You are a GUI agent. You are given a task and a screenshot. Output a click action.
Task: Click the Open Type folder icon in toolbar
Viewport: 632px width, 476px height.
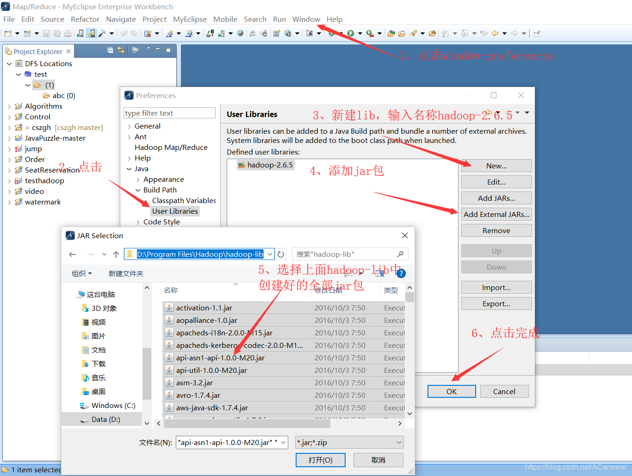391,33
